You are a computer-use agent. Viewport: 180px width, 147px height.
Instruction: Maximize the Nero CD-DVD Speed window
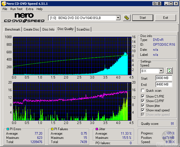171,3
